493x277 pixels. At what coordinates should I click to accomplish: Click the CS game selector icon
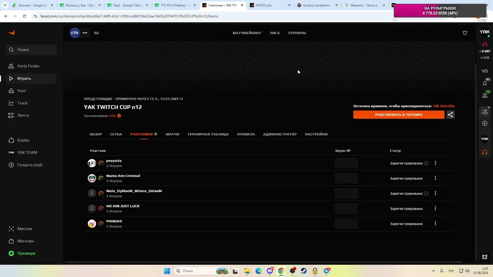75,33
